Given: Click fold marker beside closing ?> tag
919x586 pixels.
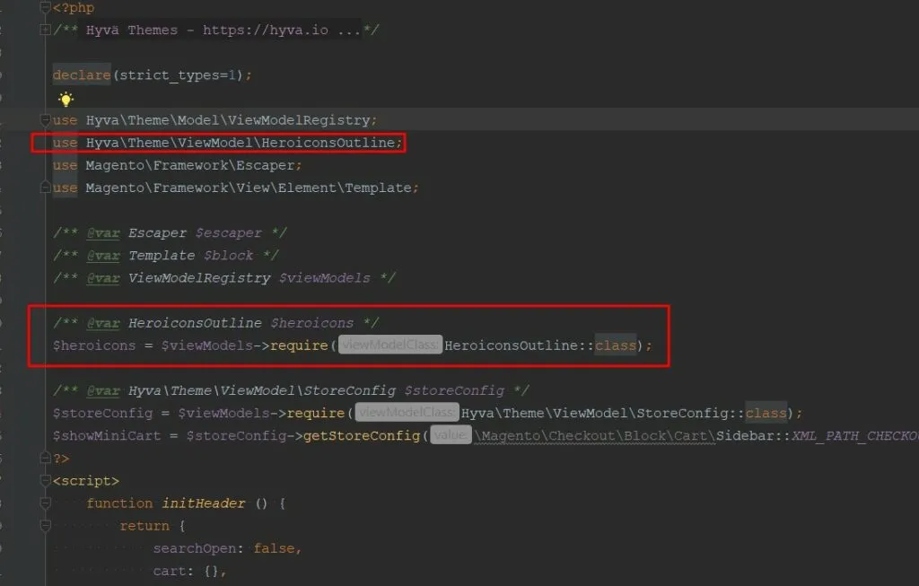Looking at the screenshot, I should tap(46, 459).
